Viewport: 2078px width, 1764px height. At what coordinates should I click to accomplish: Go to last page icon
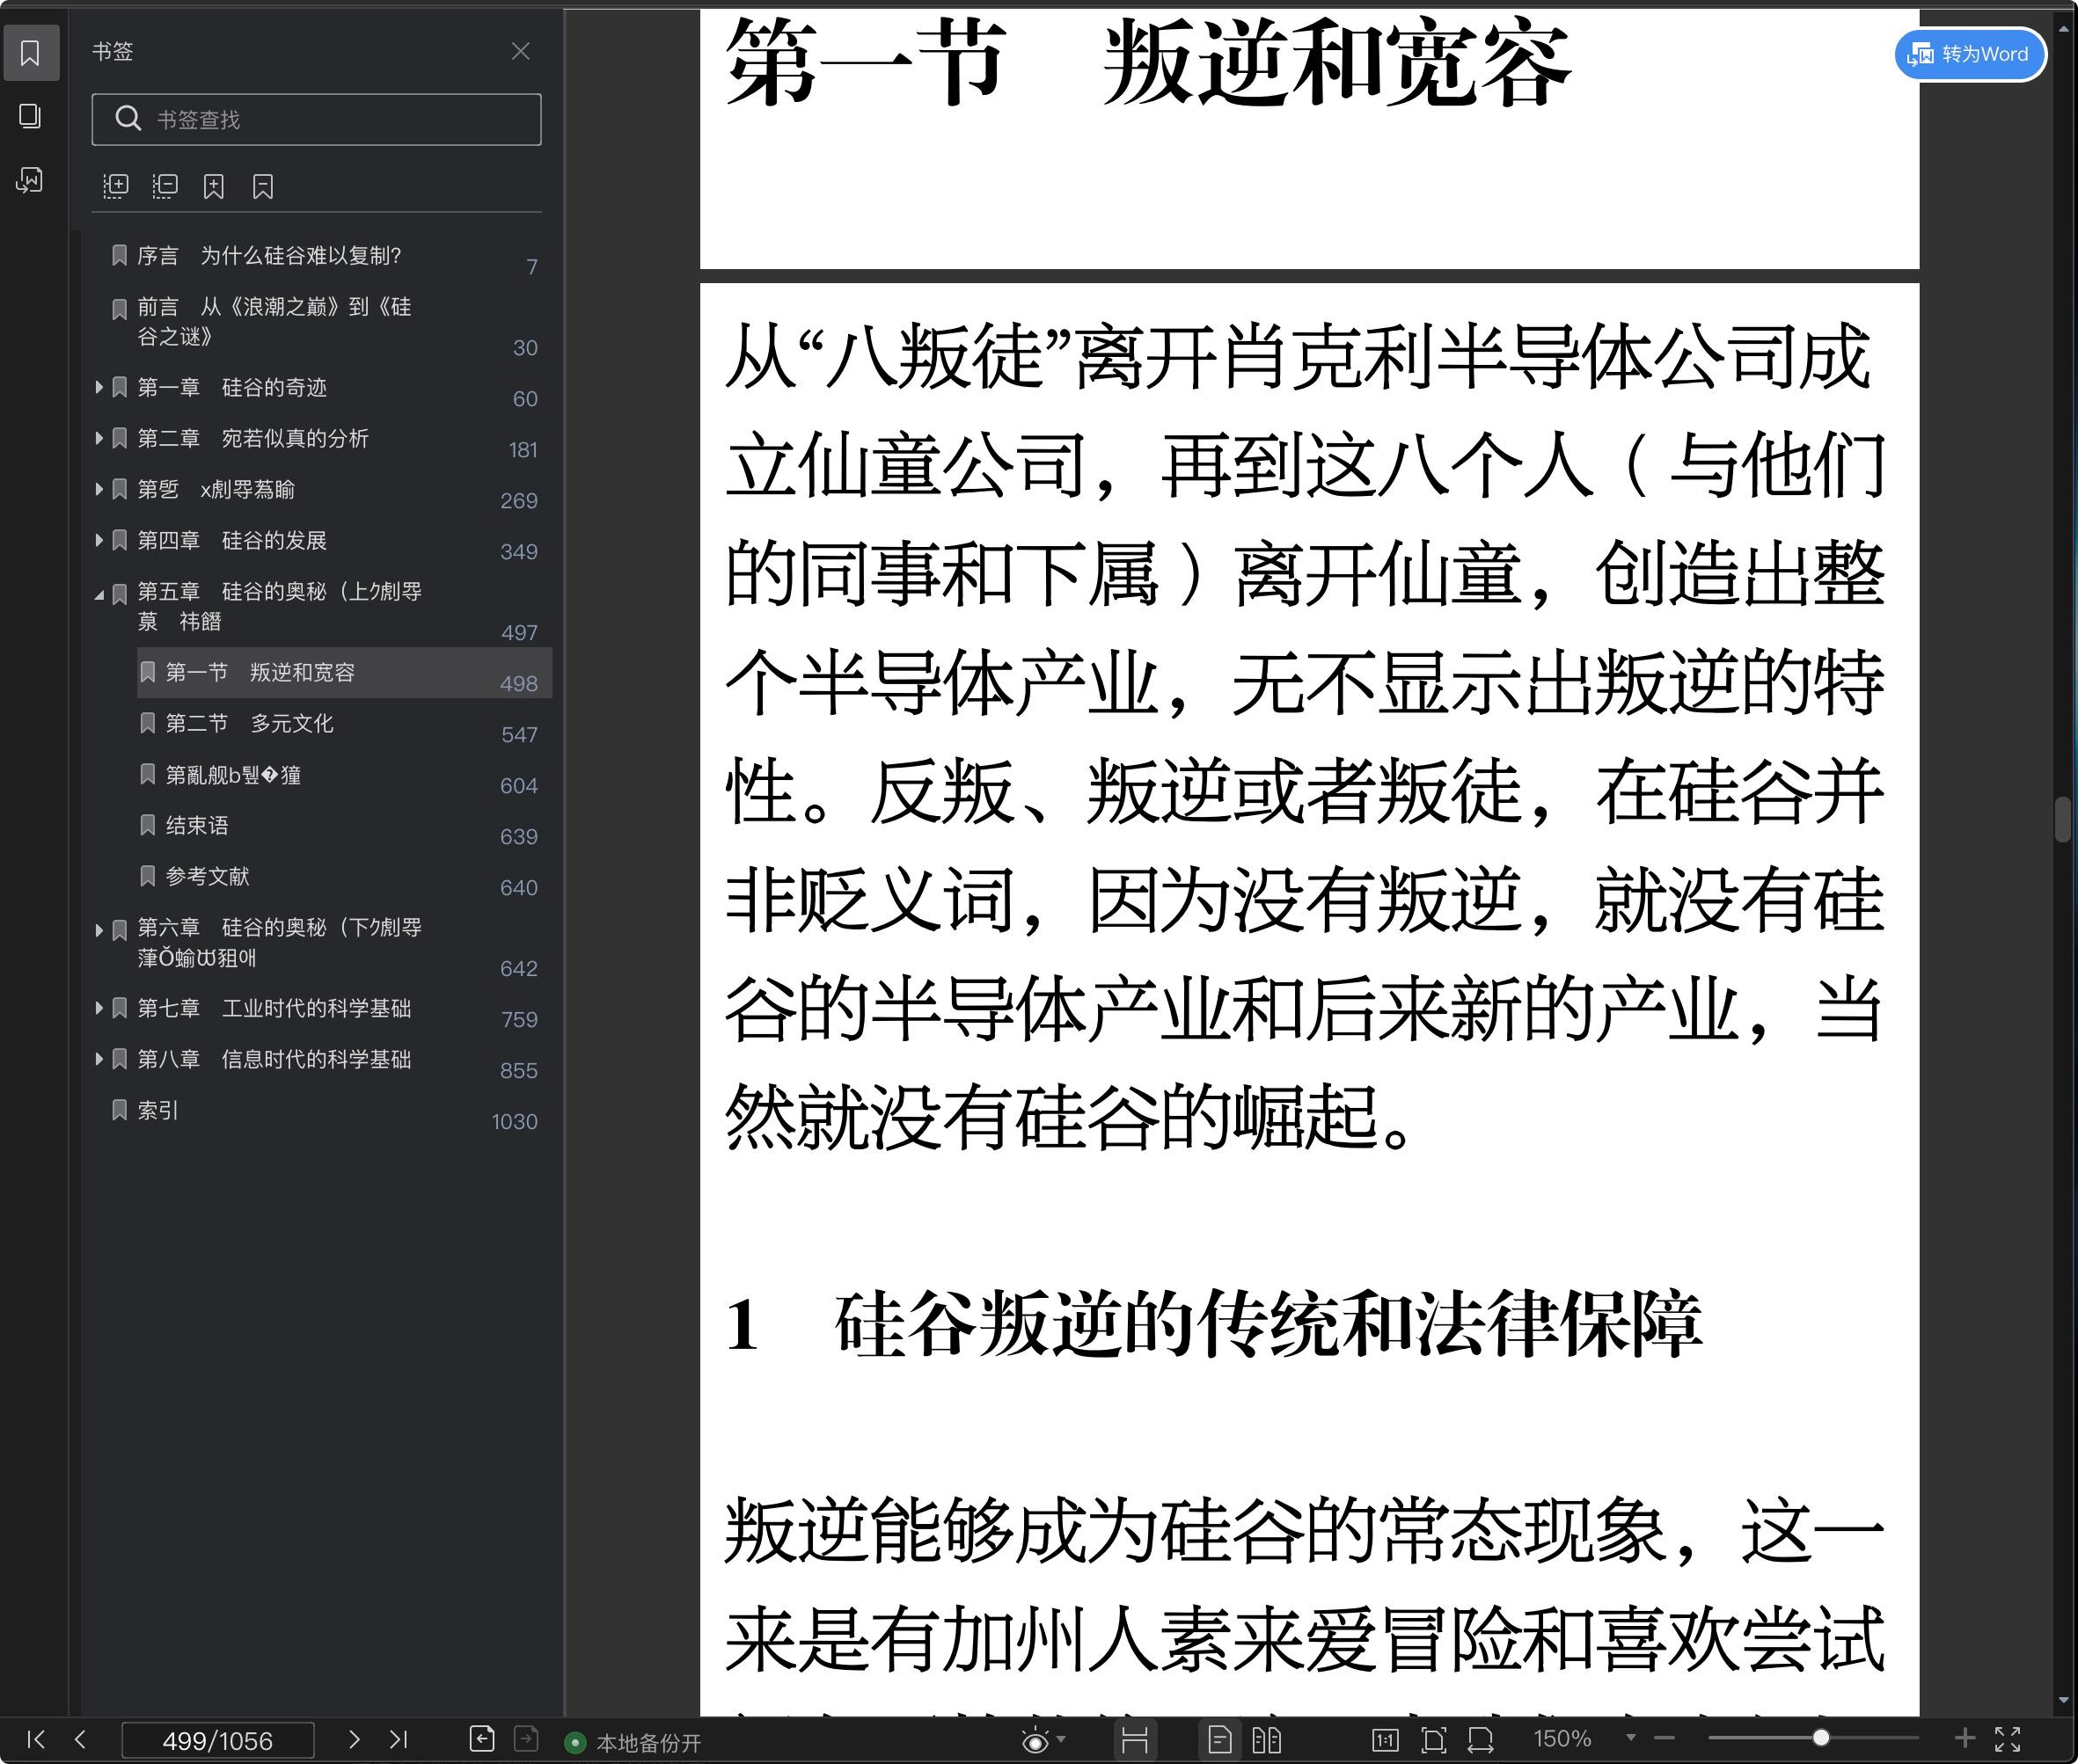click(x=399, y=1740)
